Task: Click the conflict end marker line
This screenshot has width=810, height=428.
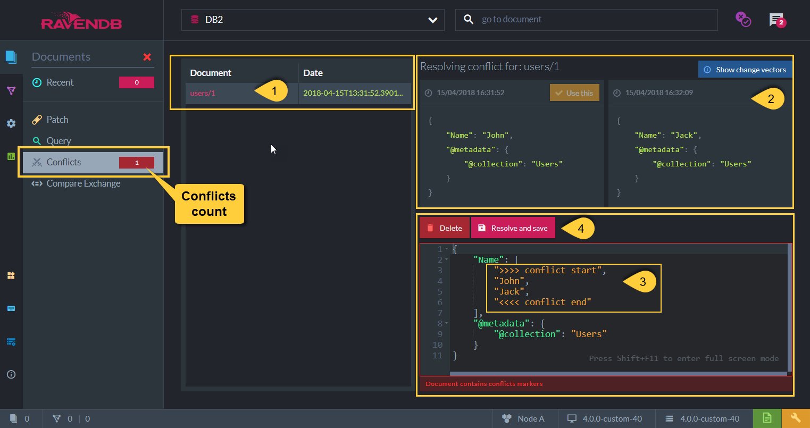Action: (542, 303)
